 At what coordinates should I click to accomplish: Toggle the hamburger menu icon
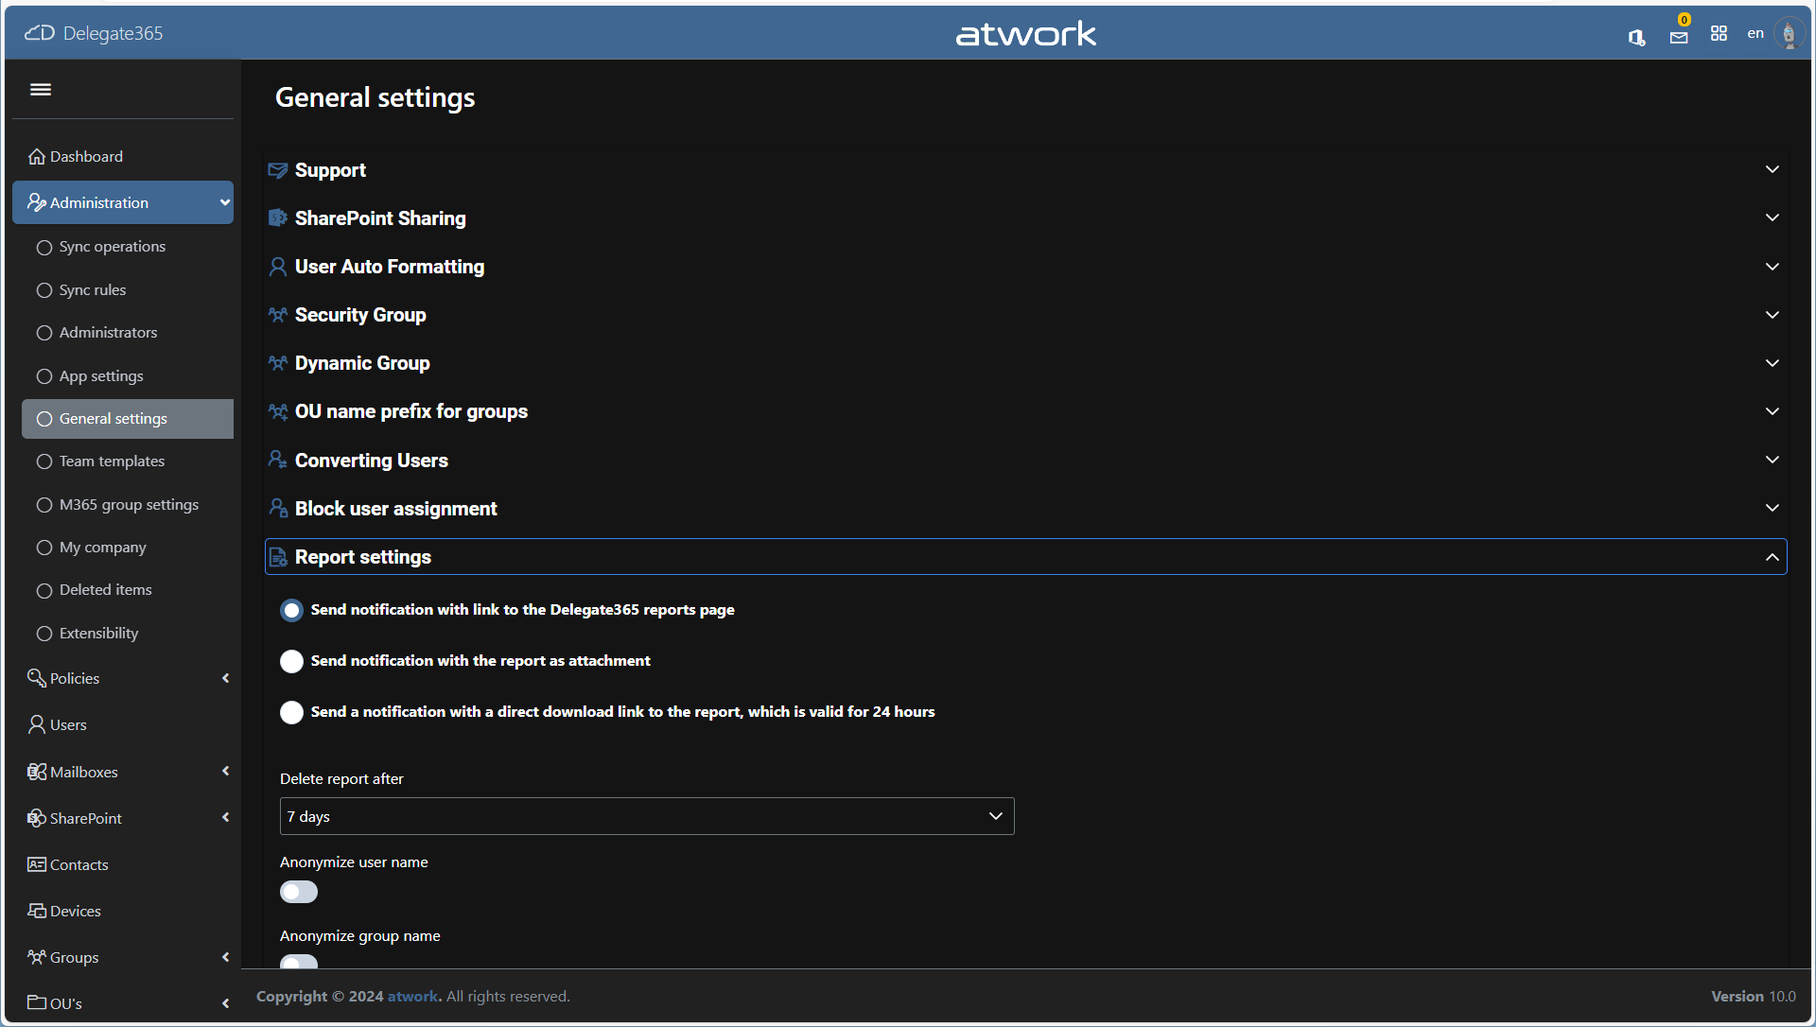tap(41, 90)
